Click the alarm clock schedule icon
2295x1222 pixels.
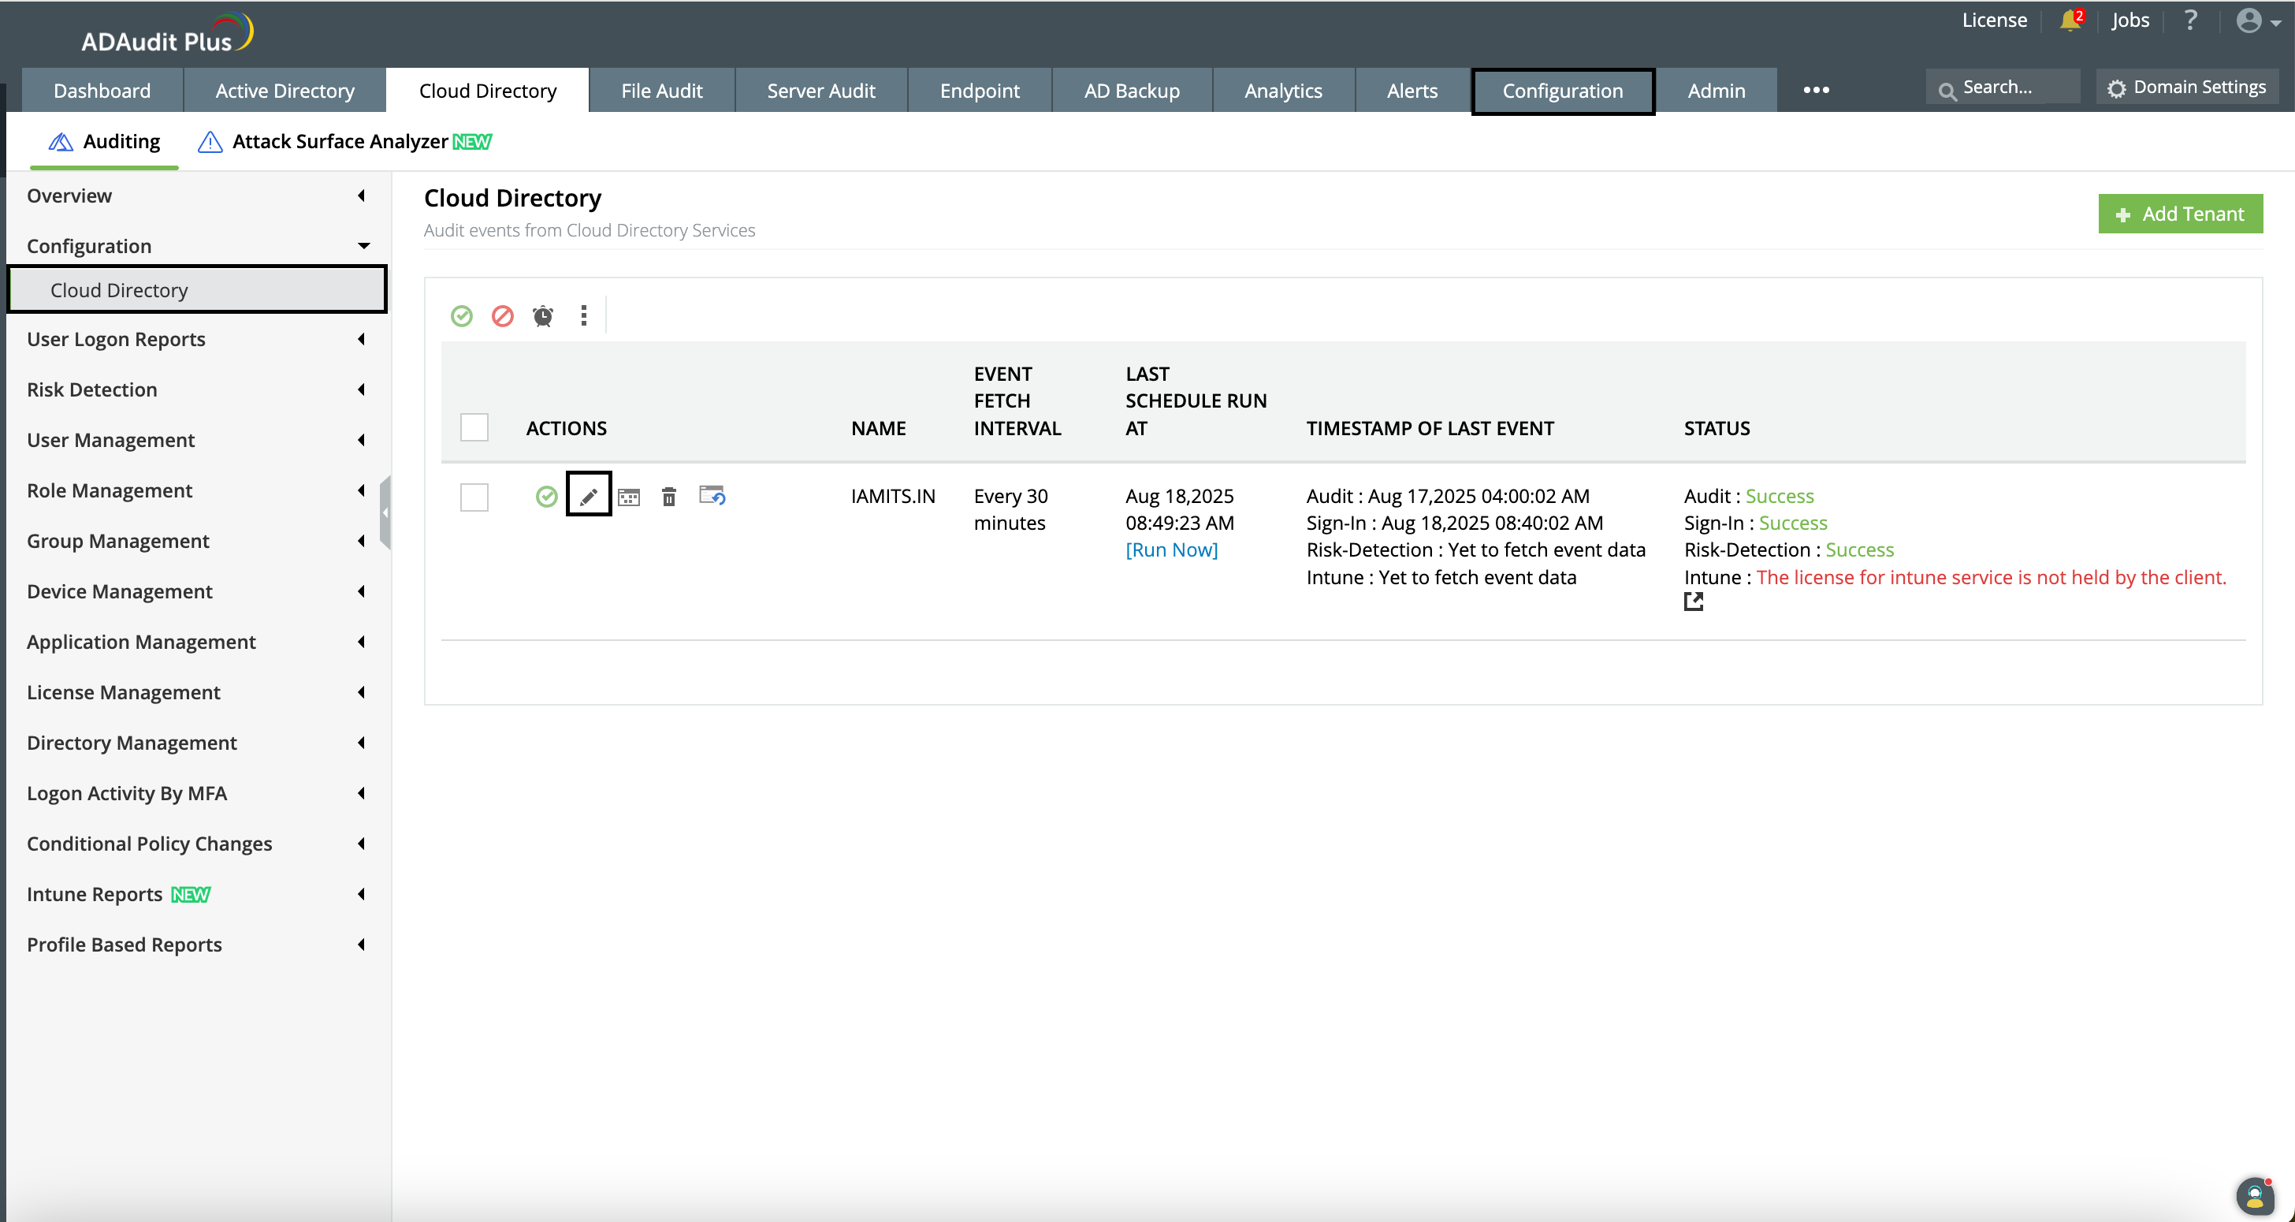pyautogui.click(x=542, y=315)
